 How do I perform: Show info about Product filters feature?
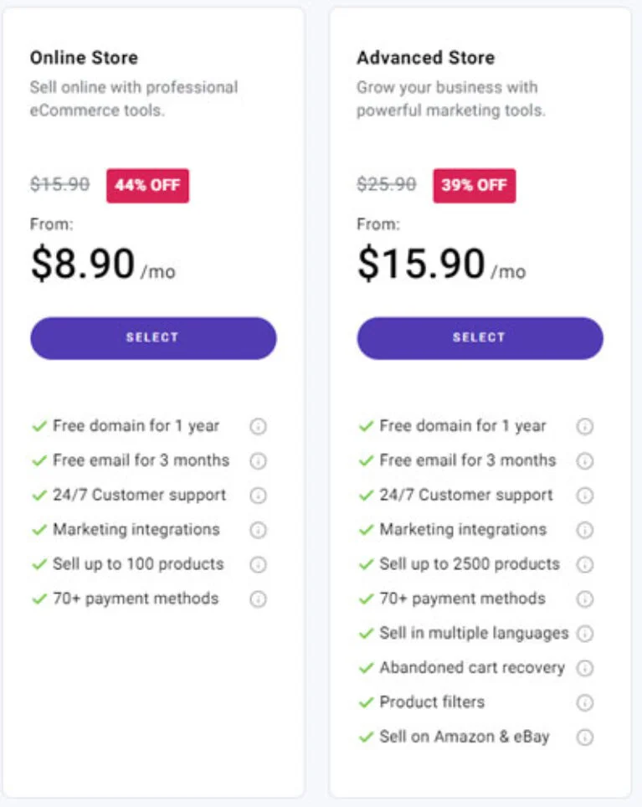coord(585,702)
